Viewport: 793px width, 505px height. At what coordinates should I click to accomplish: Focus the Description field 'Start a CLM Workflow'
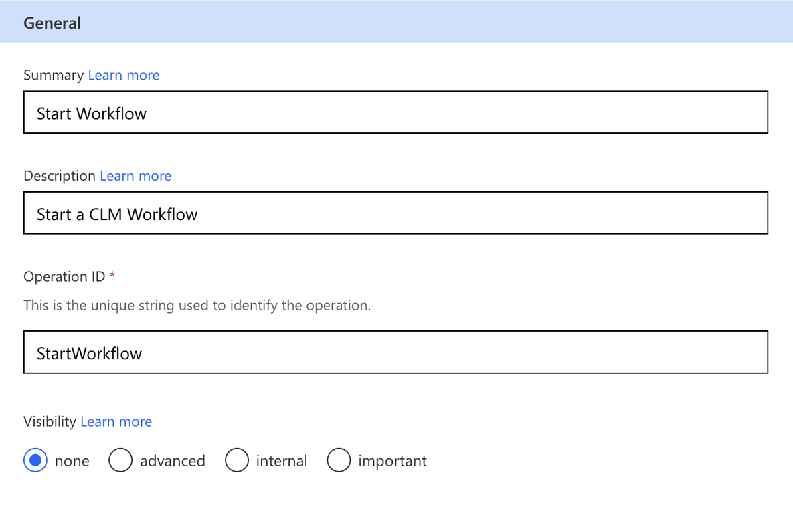(395, 214)
